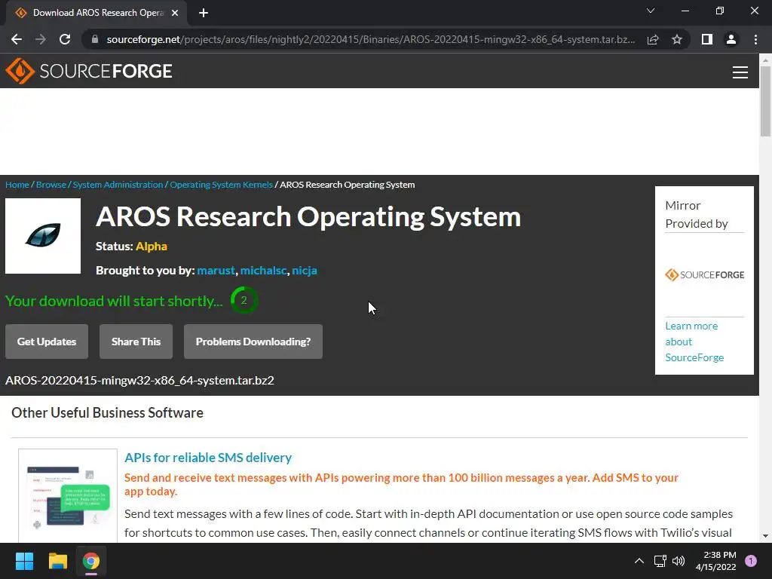Image resolution: width=772 pixels, height=579 pixels.
Task: Close the Download AROS Research tab
Action: click(x=175, y=14)
